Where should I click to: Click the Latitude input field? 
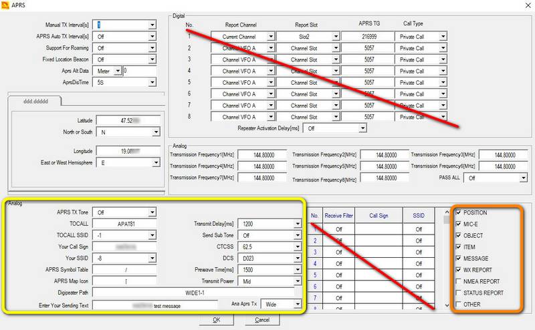tap(128, 120)
